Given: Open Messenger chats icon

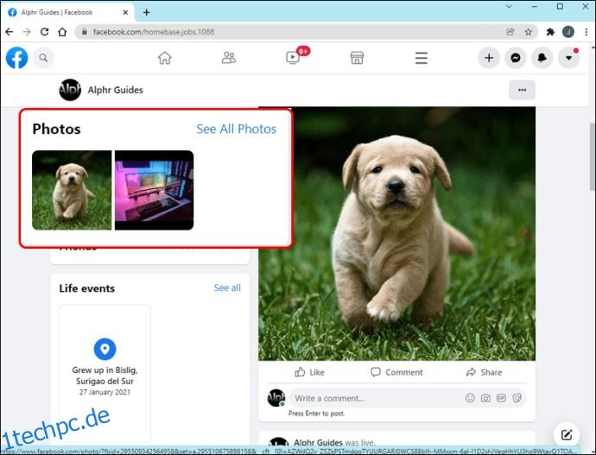Looking at the screenshot, I should click(x=516, y=58).
